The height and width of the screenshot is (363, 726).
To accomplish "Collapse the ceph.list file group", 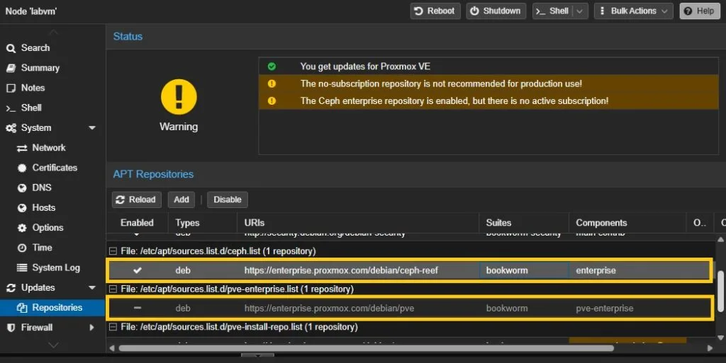I will click(x=113, y=251).
